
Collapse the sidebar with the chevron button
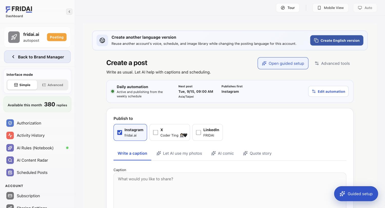69,12
